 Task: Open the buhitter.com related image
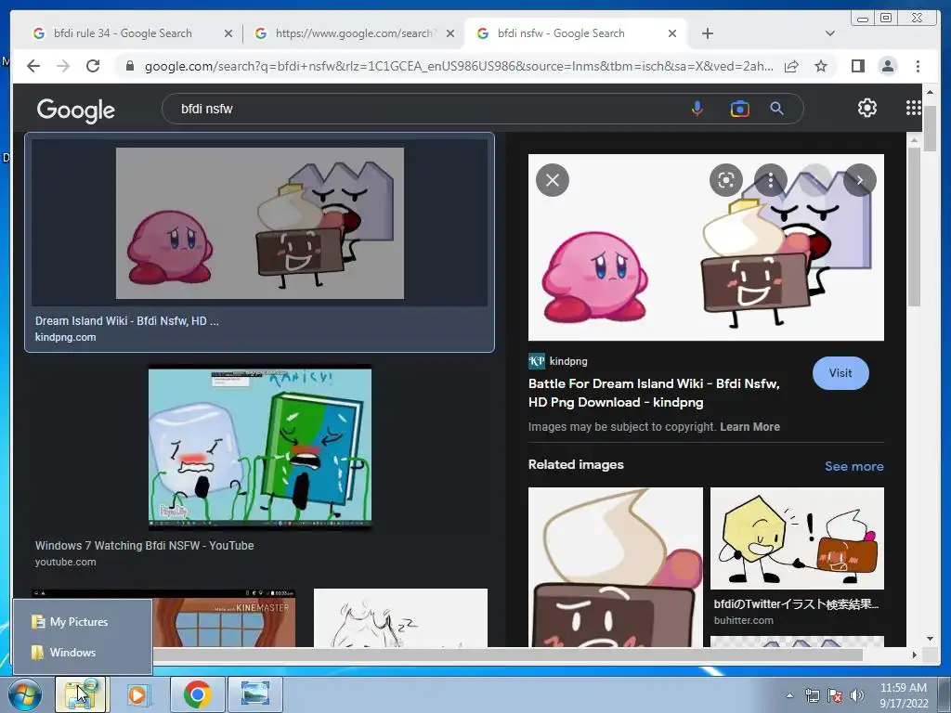click(797, 538)
